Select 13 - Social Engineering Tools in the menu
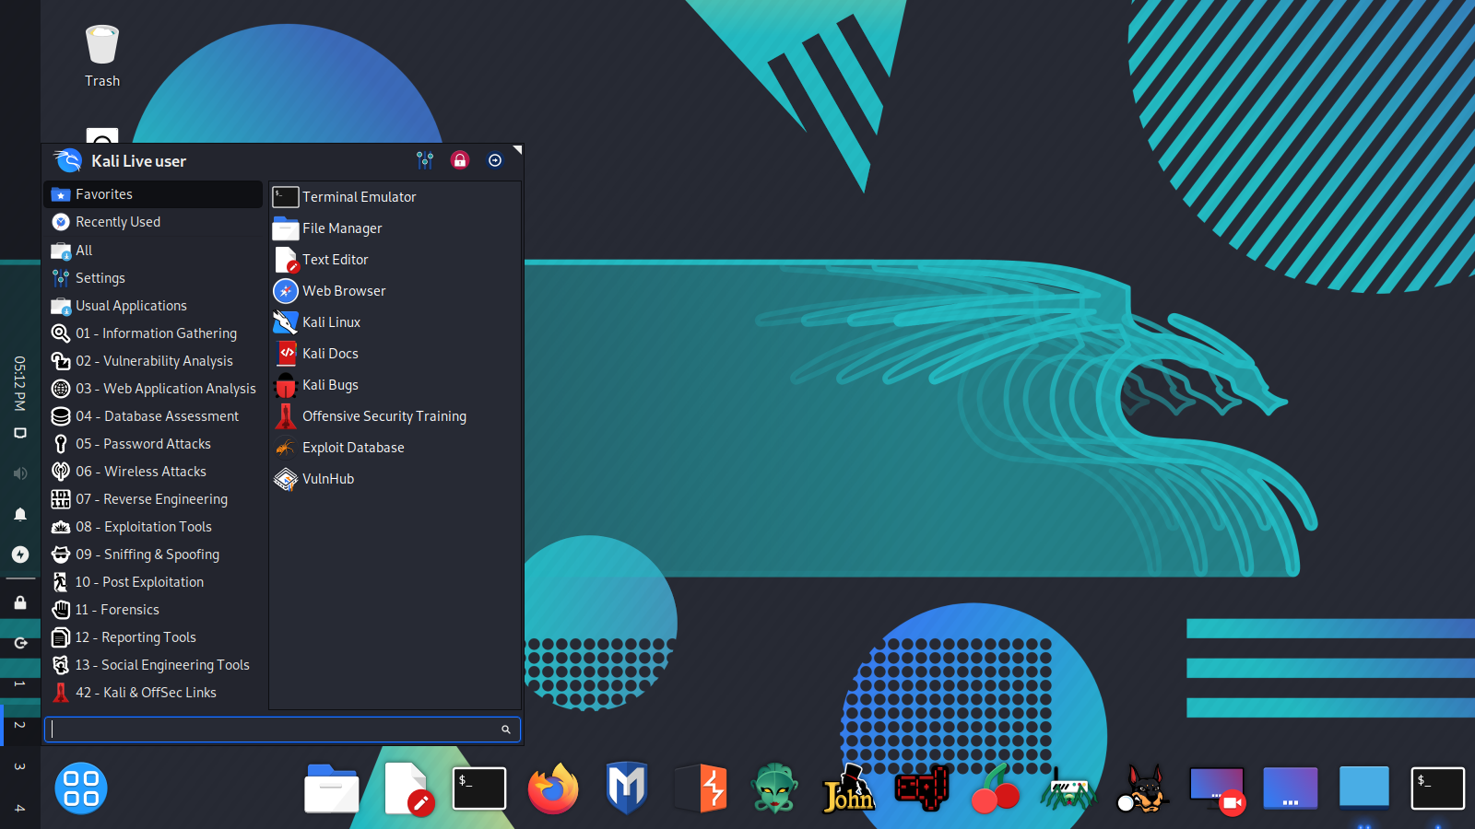The width and height of the screenshot is (1475, 829). tap(162, 664)
